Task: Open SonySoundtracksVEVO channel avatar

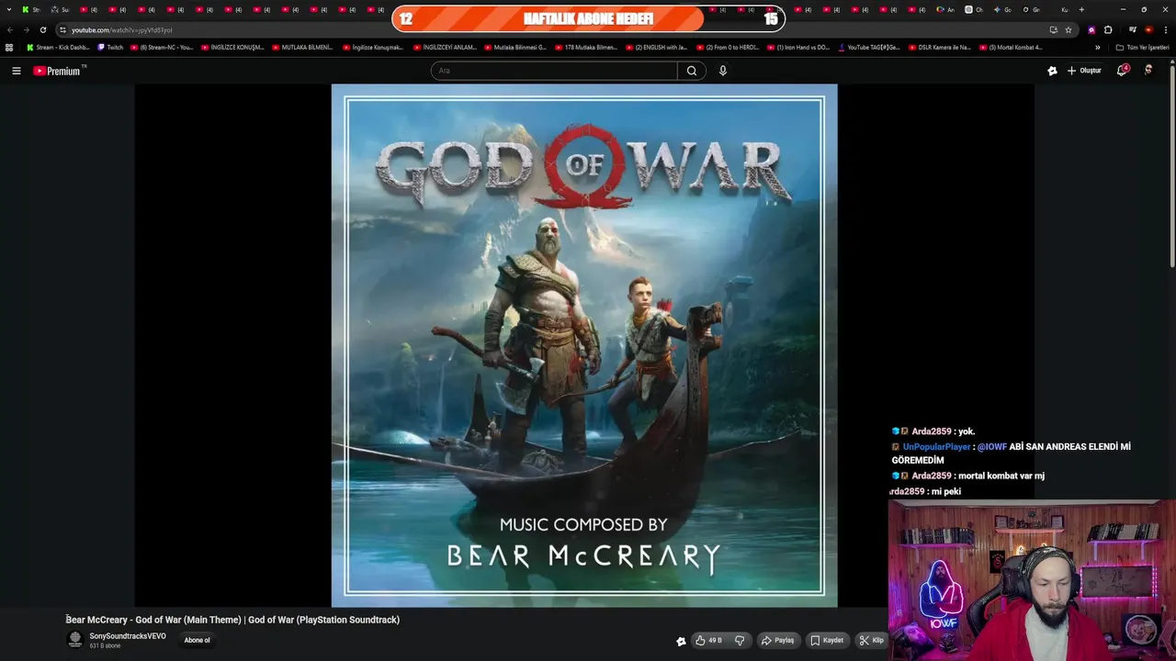Action: [75, 640]
